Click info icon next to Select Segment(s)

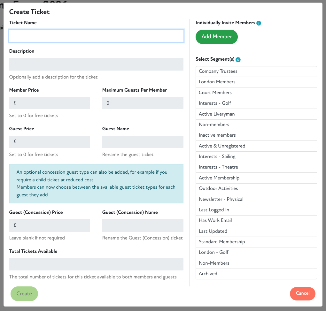tap(238, 59)
